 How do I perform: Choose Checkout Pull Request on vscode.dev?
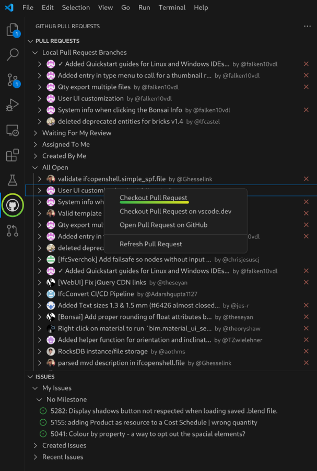(x=175, y=212)
